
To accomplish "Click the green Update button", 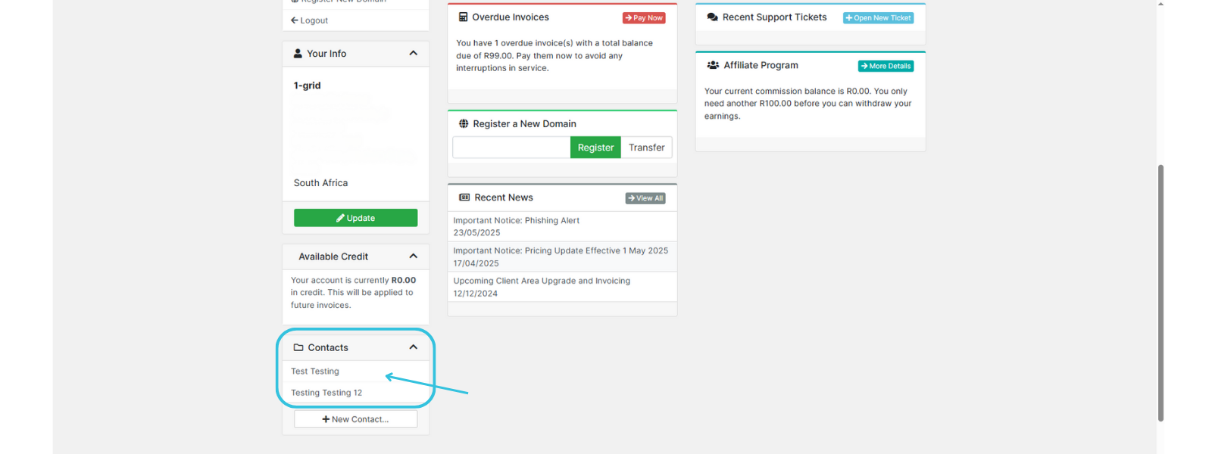I will click(355, 218).
